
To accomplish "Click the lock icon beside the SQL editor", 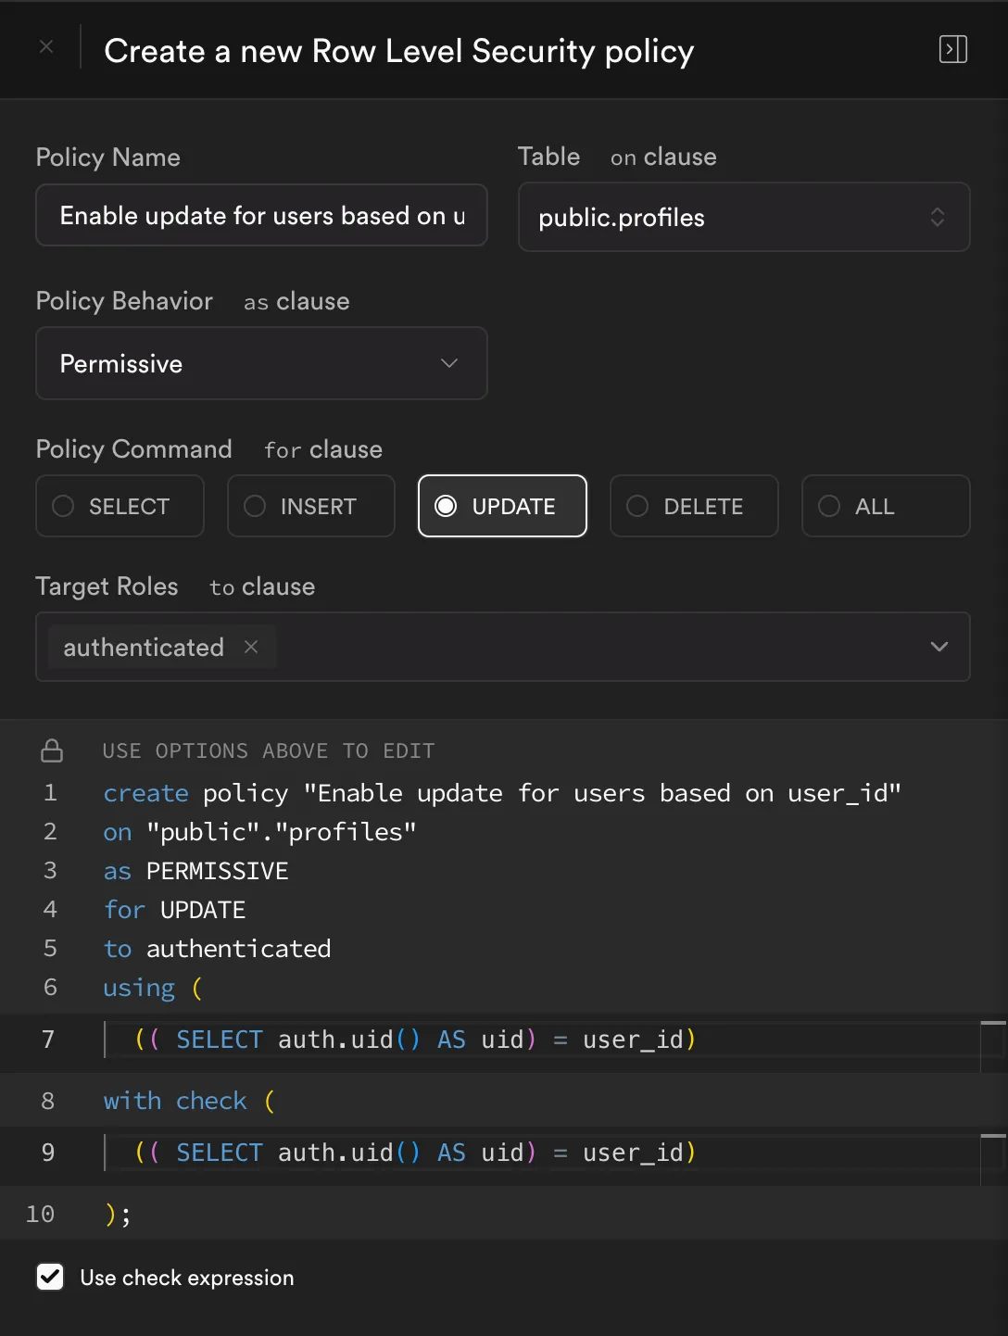I will click(x=52, y=750).
